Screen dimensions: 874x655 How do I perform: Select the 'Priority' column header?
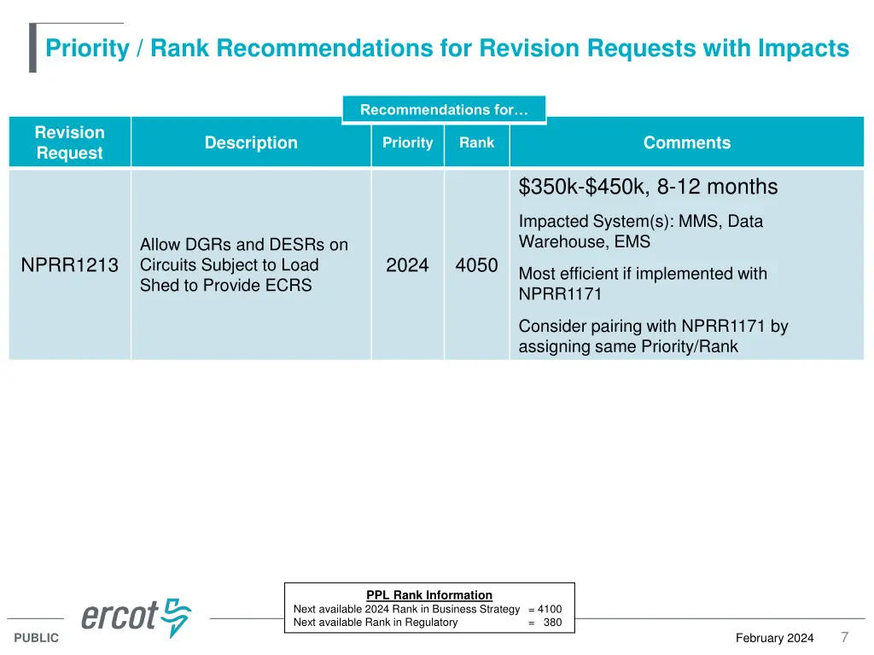[x=407, y=142]
